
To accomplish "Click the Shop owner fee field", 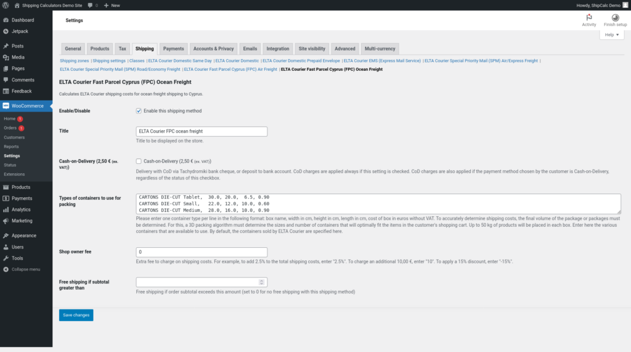I will pos(202,252).
